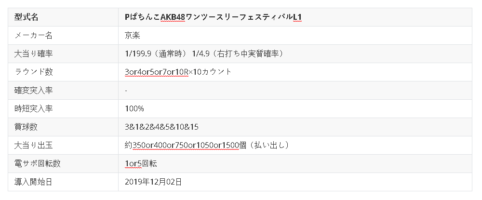Click the 電サポ回転数 row label
The height and width of the screenshot is (200, 482).
[38, 163]
